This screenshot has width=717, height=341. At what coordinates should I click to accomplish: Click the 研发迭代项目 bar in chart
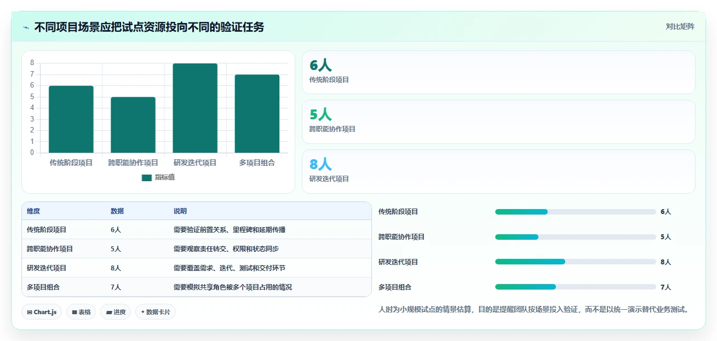(195, 108)
